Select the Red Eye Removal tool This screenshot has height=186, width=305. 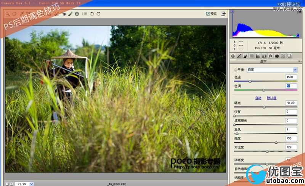coord(64,14)
